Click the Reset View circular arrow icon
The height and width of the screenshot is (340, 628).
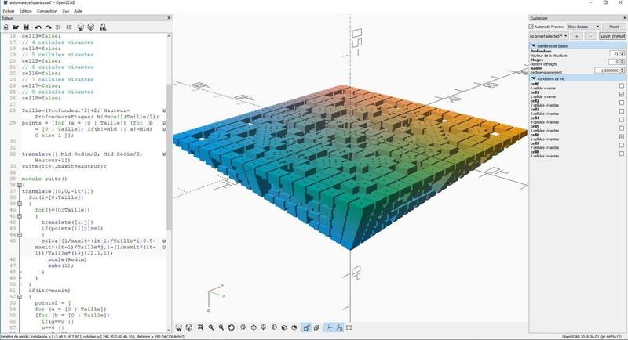pyautogui.click(x=232, y=327)
